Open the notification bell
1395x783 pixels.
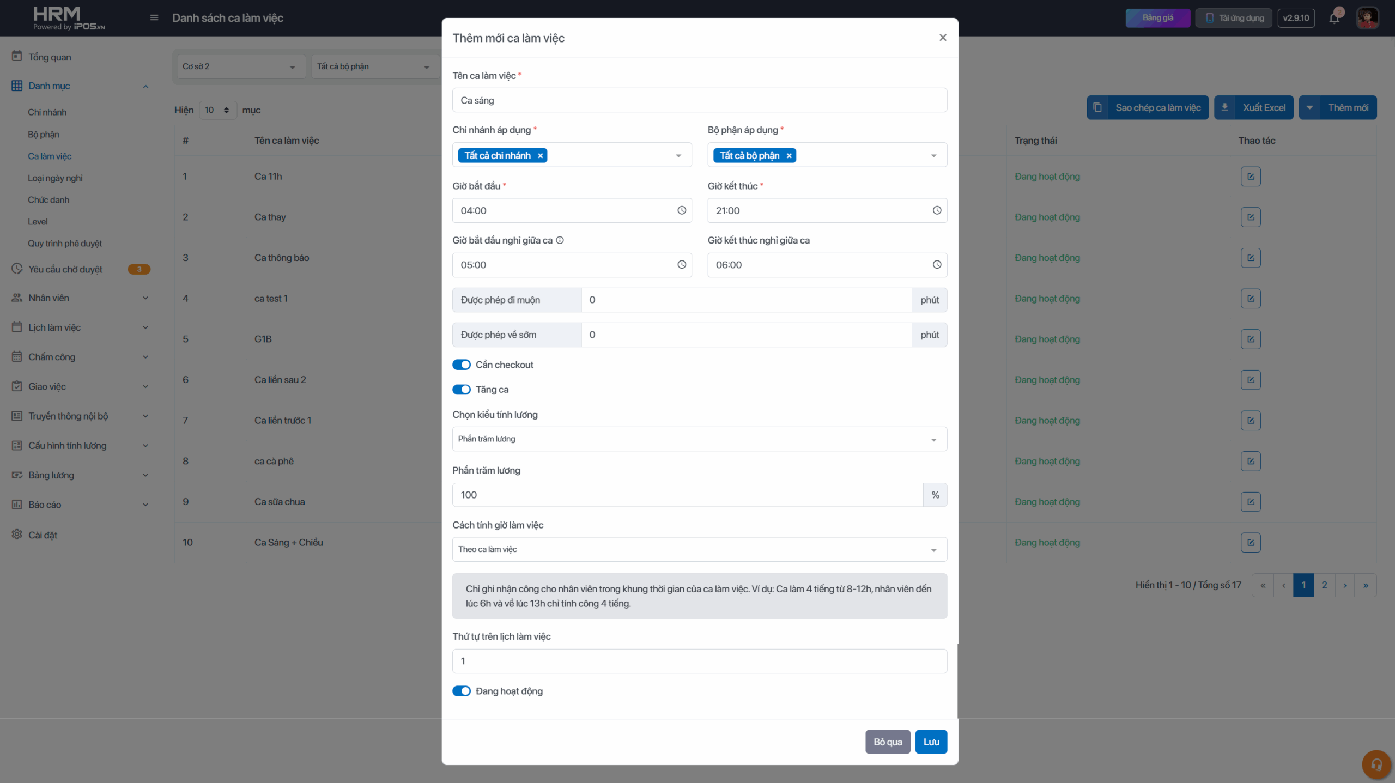tap(1334, 18)
